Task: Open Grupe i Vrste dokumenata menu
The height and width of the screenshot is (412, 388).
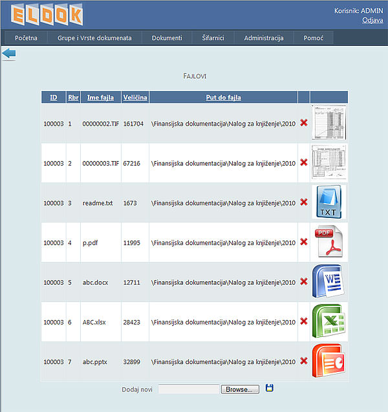Action: (x=94, y=38)
